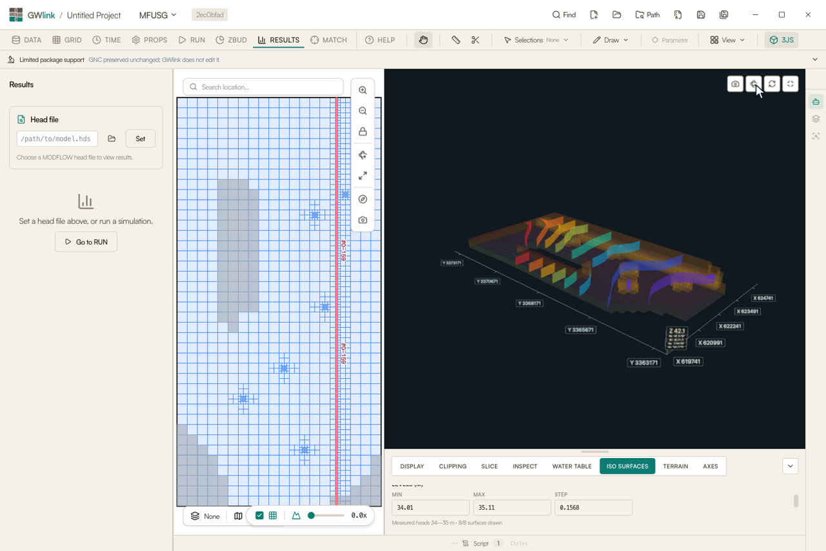Open the layer selector showing None

(205, 516)
